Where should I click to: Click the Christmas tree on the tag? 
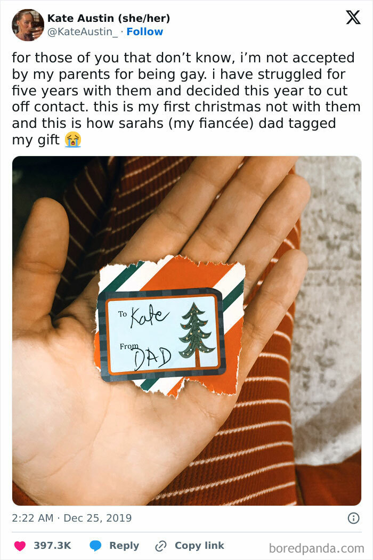pos(196,334)
